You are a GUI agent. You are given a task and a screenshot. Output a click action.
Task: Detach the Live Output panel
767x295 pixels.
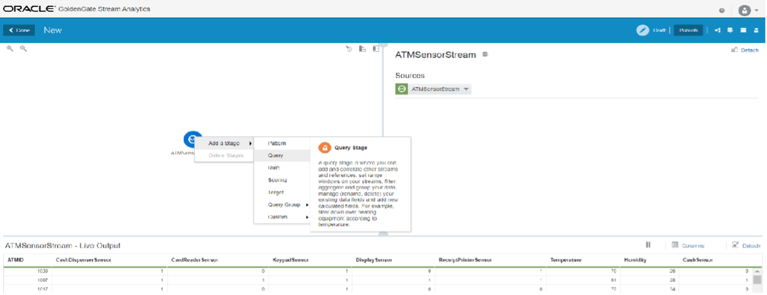point(746,246)
